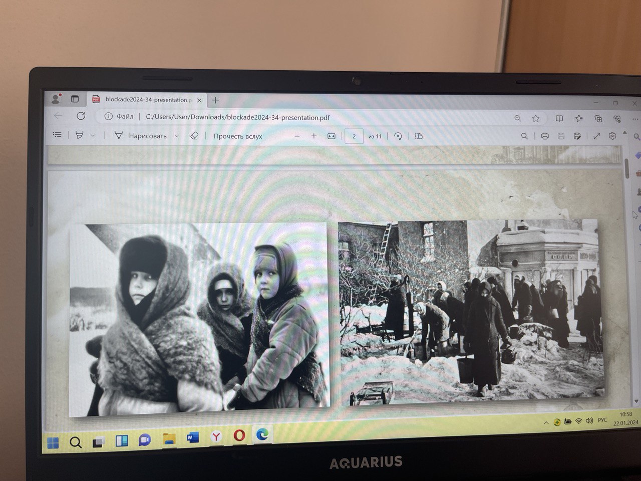This screenshot has height=481, width=641.
Task: Reload the PDF page
Action: 81,116
